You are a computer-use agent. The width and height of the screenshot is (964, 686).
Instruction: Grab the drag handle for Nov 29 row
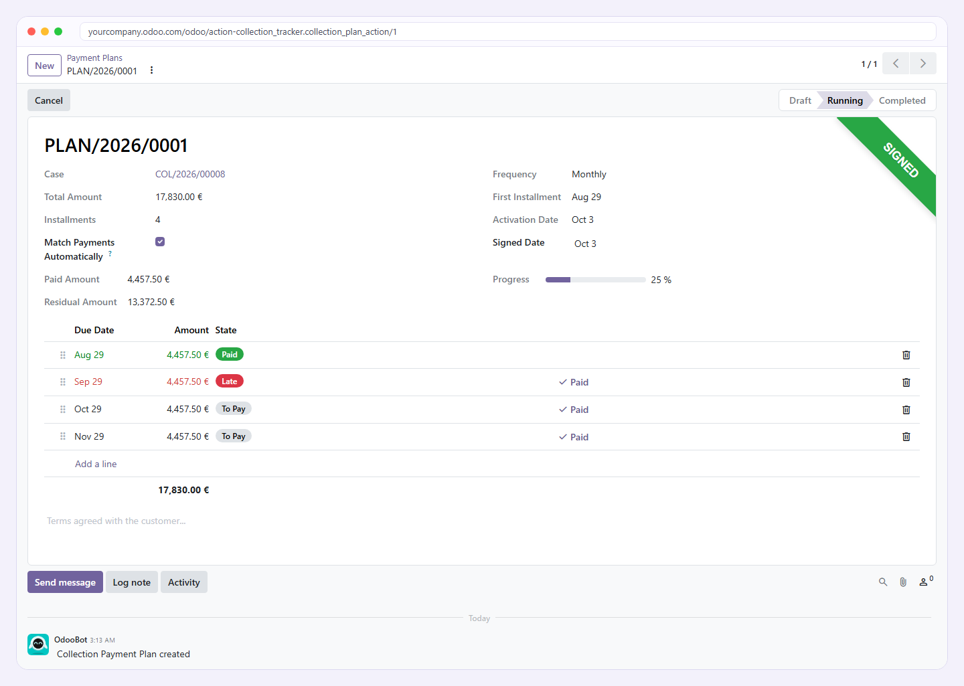tap(63, 436)
